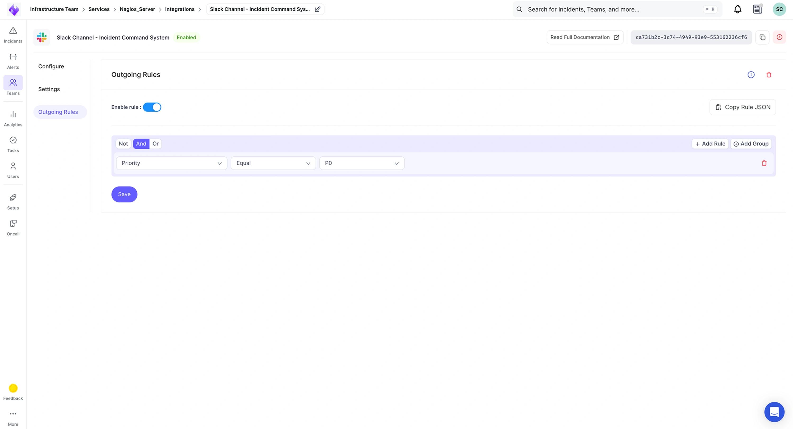
Task: Click the Copy Rule JSON button
Action: click(x=743, y=107)
